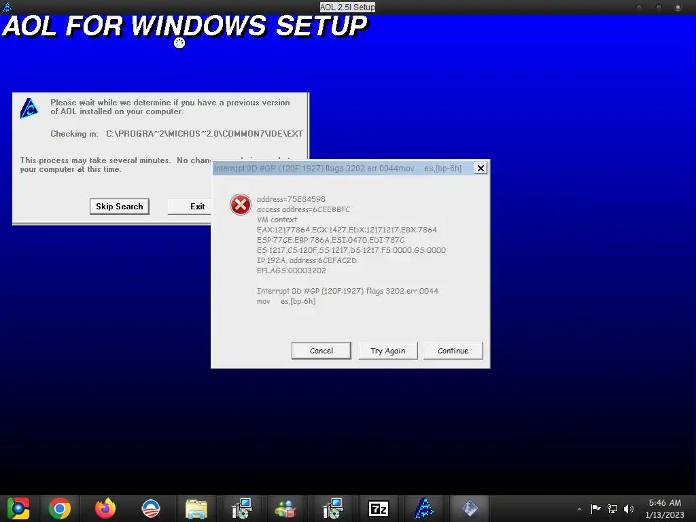Show hidden tray icons arrow

[x=579, y=509]
